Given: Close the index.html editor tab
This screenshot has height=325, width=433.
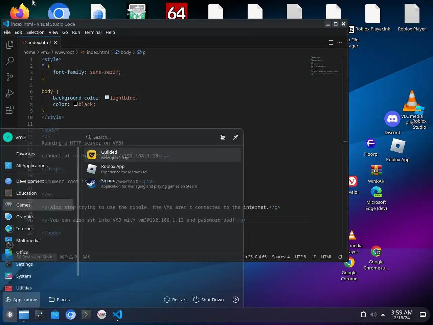Looking at the screenshot, I should click(x=55, y=42).
